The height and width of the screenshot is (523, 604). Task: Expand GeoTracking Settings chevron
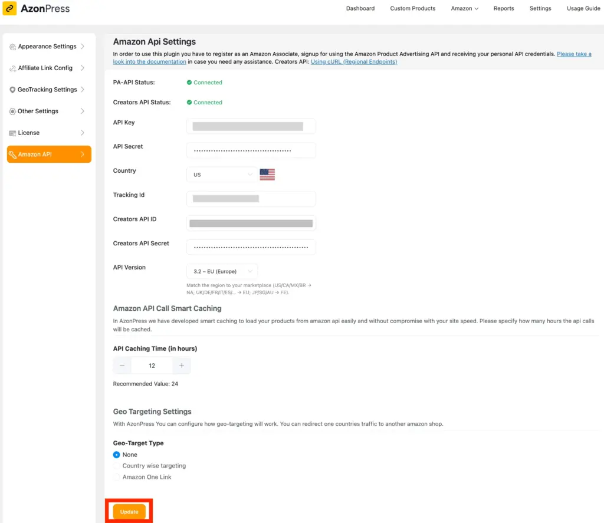coord(83,90)
